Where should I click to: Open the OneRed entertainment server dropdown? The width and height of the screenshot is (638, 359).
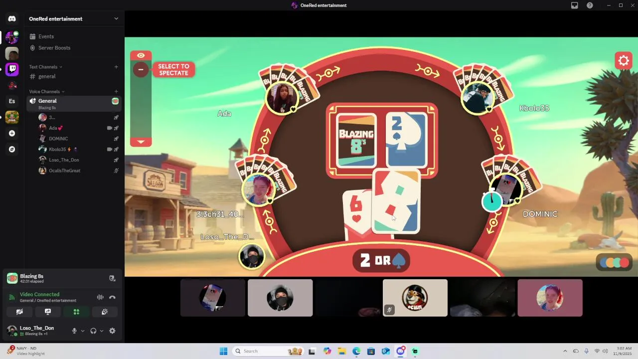tap(74, 19)
